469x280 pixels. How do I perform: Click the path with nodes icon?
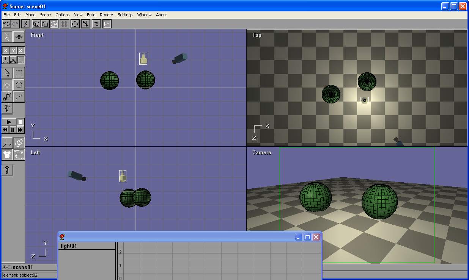click(19, 155)
